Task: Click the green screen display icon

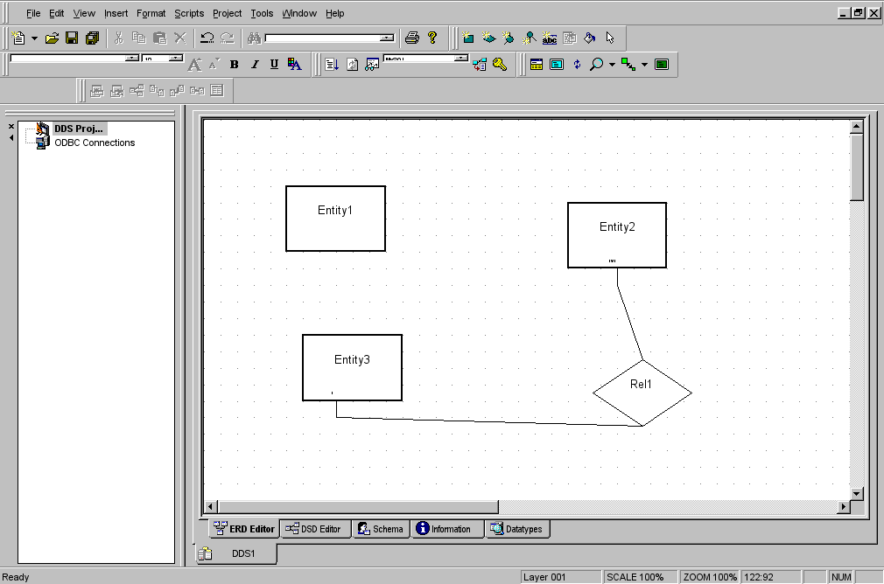Action: coord(662,64)
